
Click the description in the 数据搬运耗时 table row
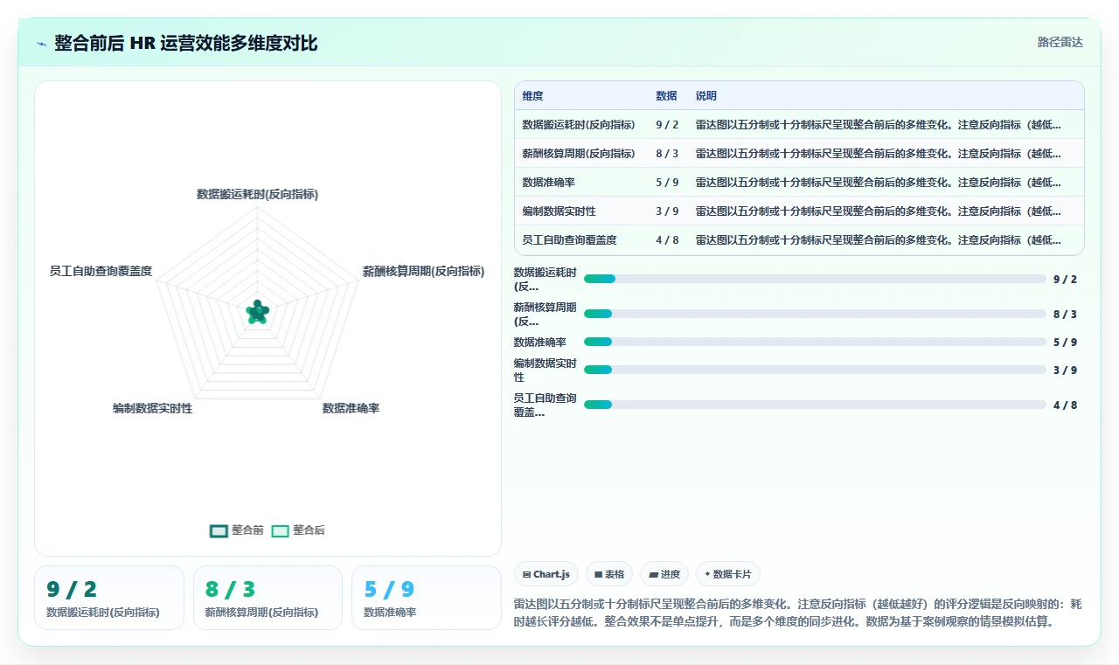pos(879,125)
